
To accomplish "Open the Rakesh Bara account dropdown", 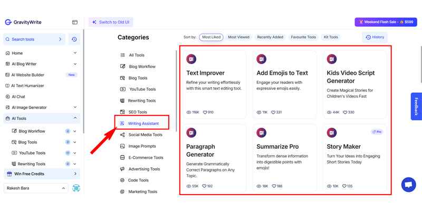I will tap(36, 188).
